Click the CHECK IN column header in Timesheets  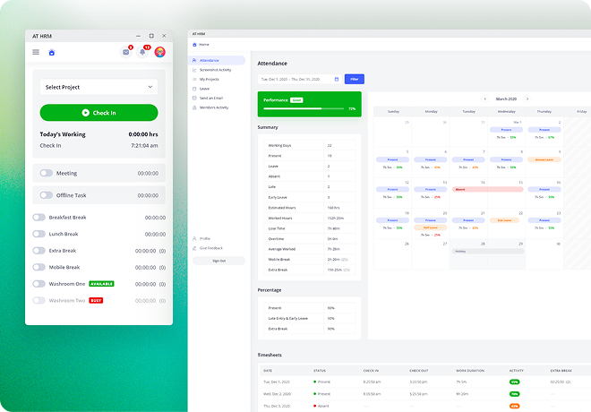(x=371, y=371)
